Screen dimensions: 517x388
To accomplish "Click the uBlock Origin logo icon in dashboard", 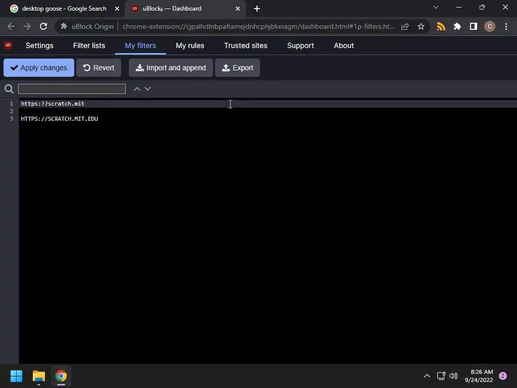I will [8, 45].
